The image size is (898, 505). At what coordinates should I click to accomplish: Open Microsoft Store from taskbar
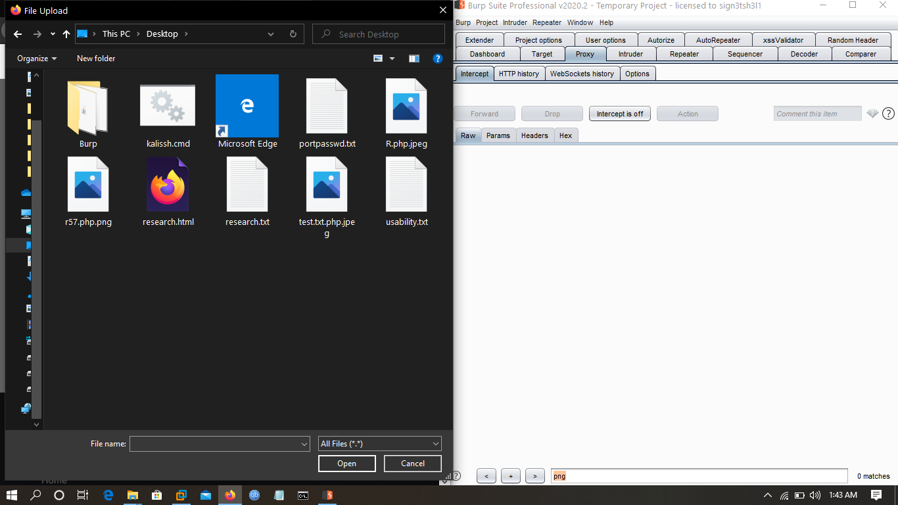pos(156,495)
